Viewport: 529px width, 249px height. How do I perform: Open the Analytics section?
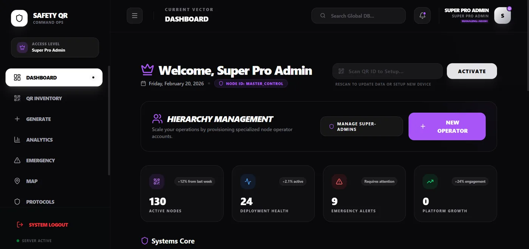[54, 140]
